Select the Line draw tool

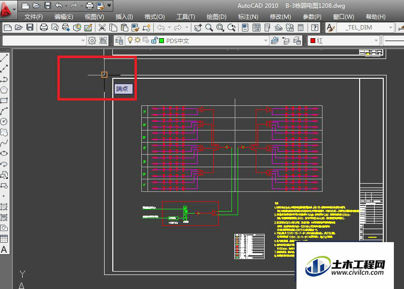point(4,58)
